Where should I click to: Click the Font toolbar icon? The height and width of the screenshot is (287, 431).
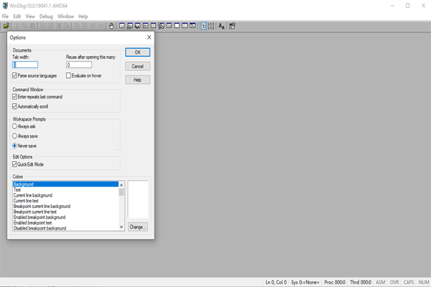(x=221, y=26)
